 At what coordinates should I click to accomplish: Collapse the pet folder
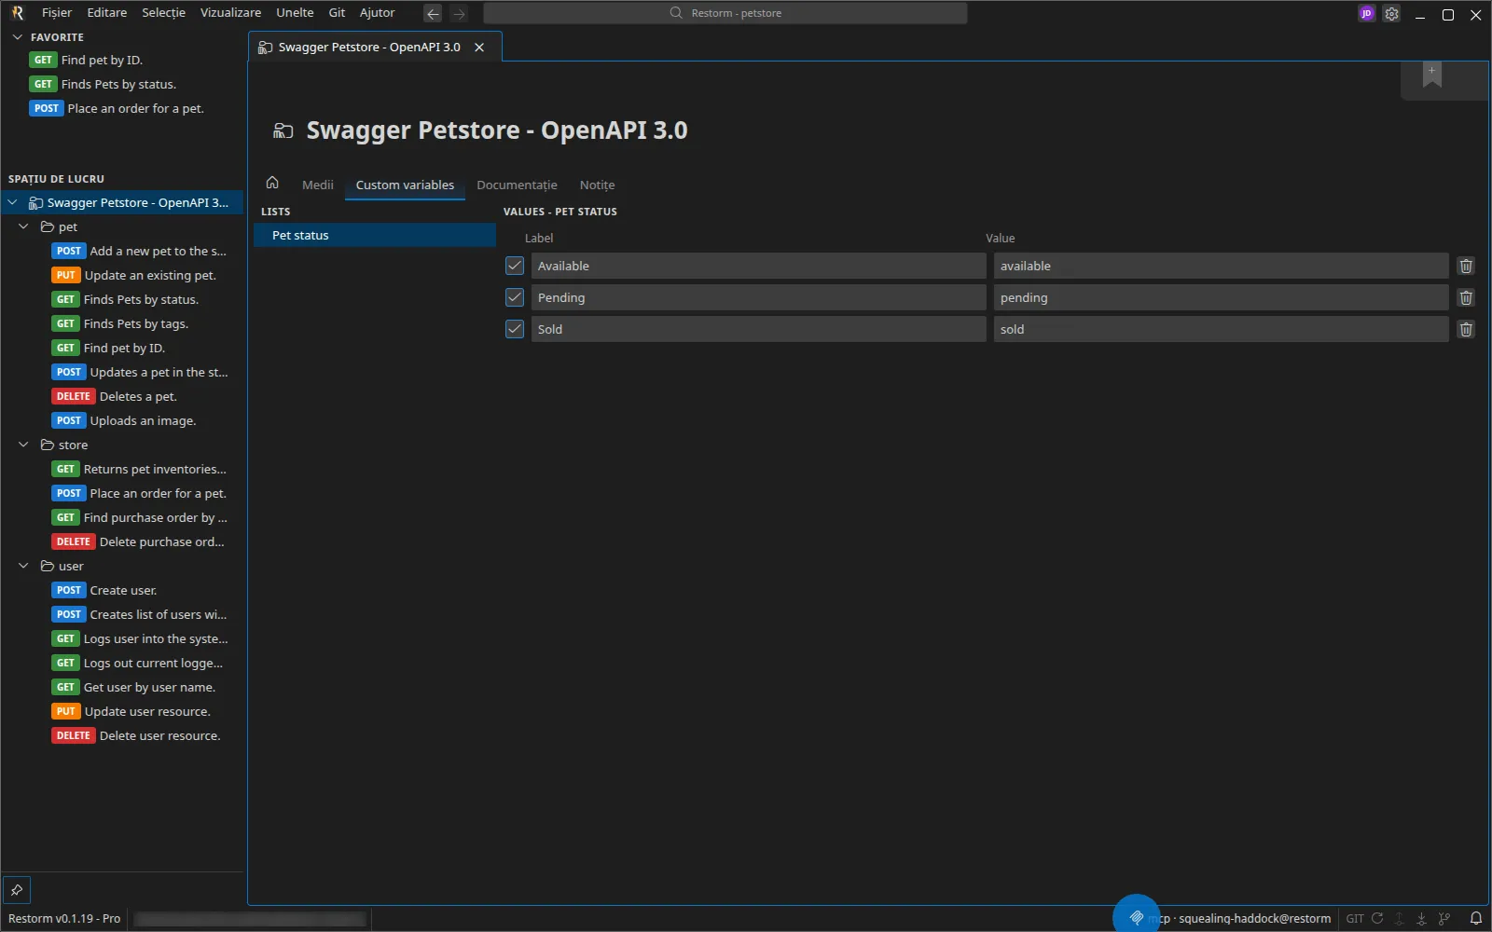24,226
